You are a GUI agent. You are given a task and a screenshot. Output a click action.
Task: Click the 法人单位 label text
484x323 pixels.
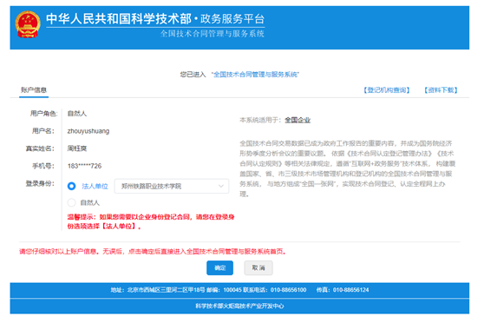point(95,186)
